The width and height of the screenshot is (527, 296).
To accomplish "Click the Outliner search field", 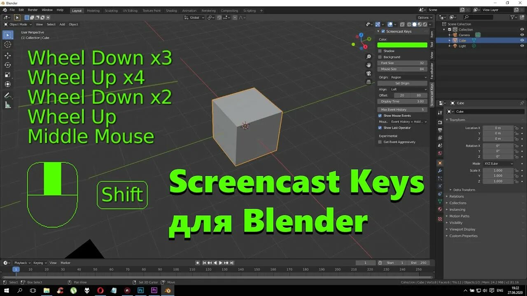I will click(x=478, y=17).
